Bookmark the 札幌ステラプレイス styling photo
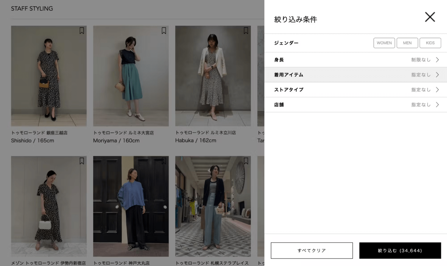Image resolution: width=447 pixels, height=266 pixels. (246, 161)
